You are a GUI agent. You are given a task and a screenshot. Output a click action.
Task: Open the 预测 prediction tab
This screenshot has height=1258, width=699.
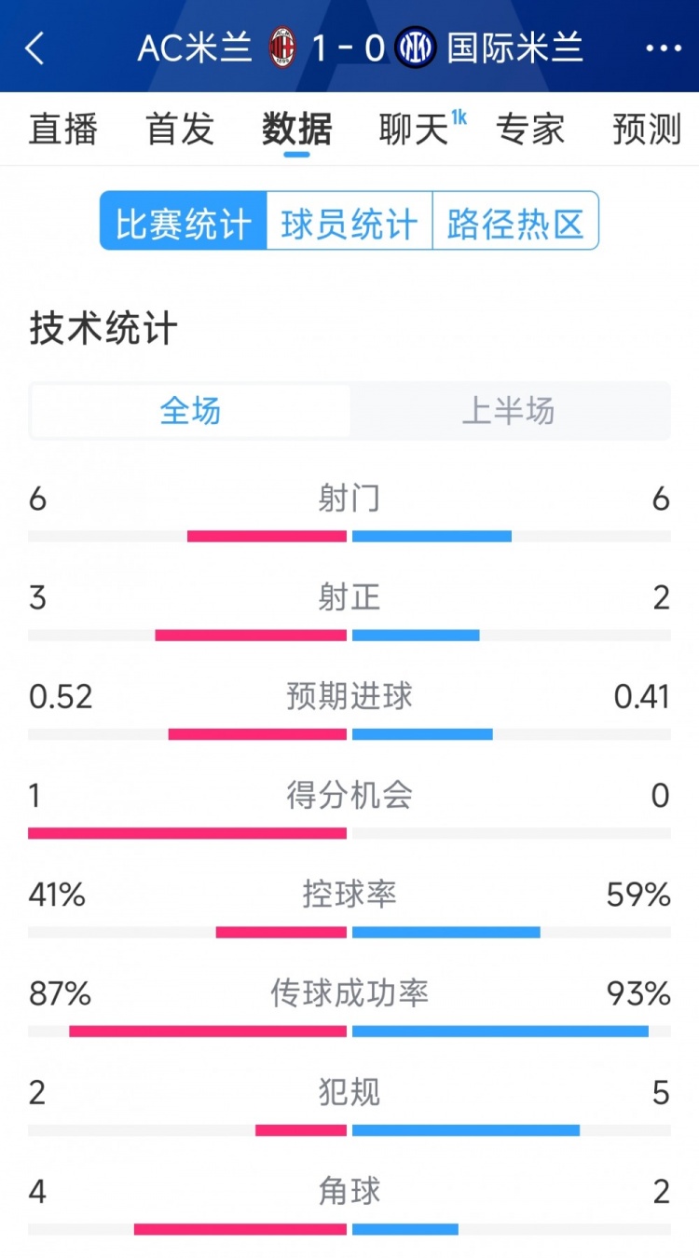[647, 130]
